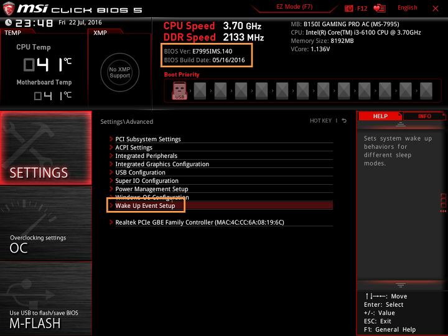Open the HOT KEY list
448x336 pixels.
[320, 121]
